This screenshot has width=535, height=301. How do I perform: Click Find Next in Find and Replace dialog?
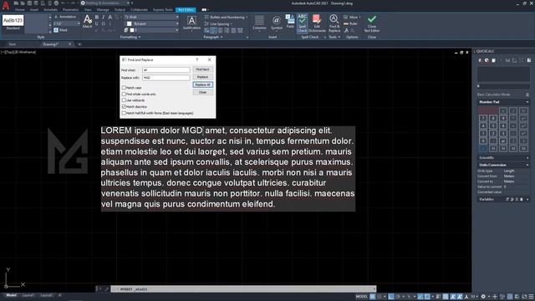click(202, 69)
